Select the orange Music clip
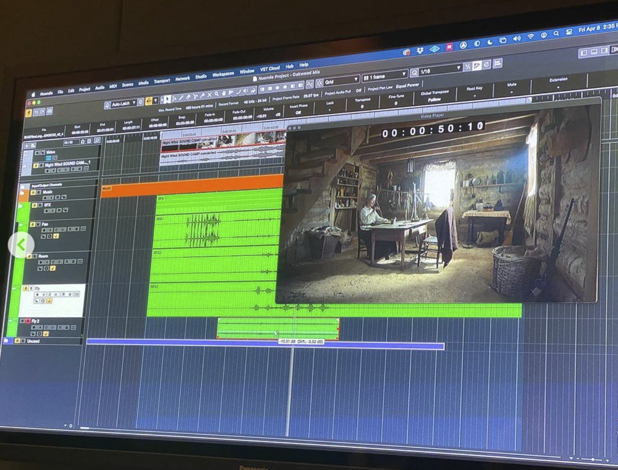The height and width of the screenshot is (470, 618). pyautogui.click(x=192, y=186)
